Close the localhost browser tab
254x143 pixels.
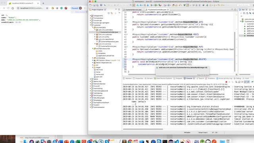[38, 3]
